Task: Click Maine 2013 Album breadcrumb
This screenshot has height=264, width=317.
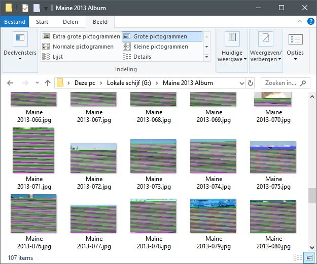Action: [x=188, y=83]
